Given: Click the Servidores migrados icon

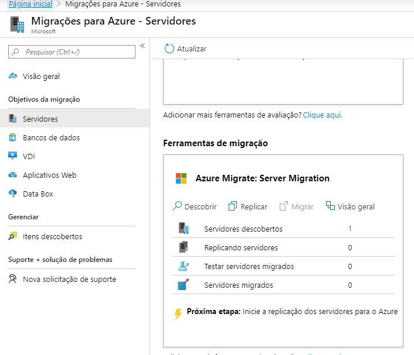Looking at the screenshot, I should 183,285.
